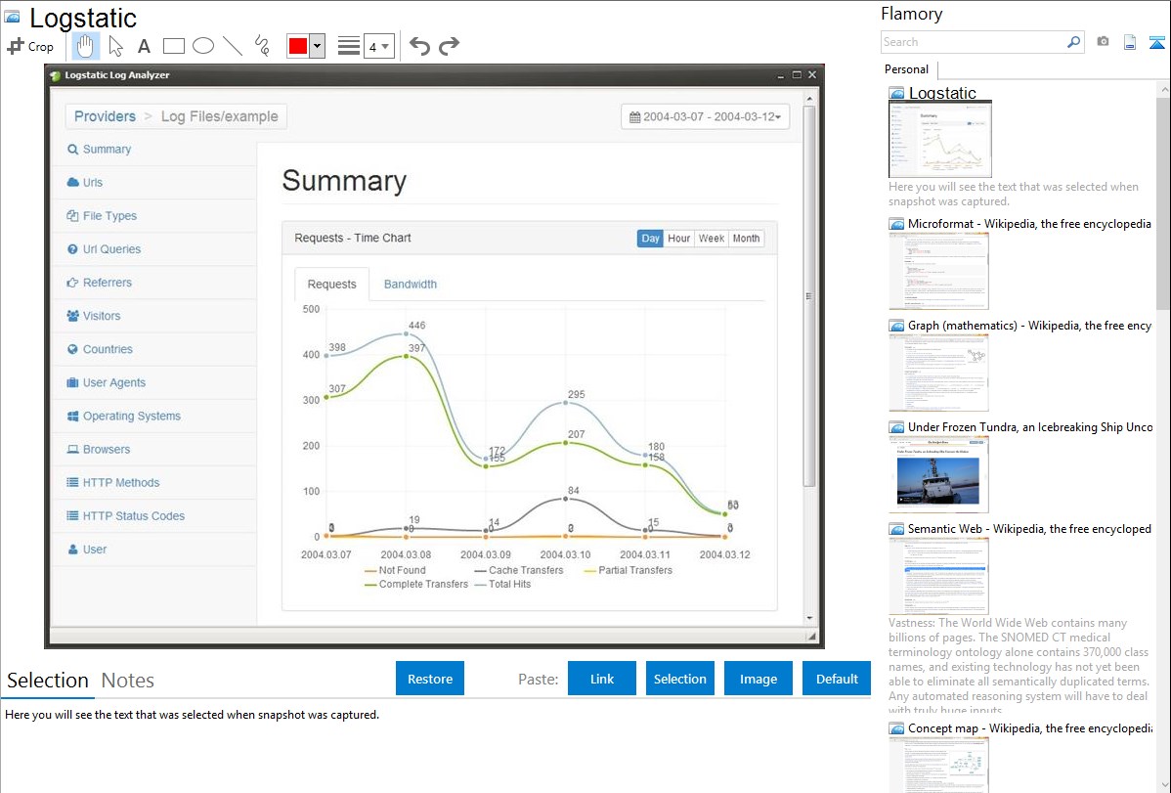Toggle the Complete Transfers legend series
1171x793 pixels.
(416, 585)
